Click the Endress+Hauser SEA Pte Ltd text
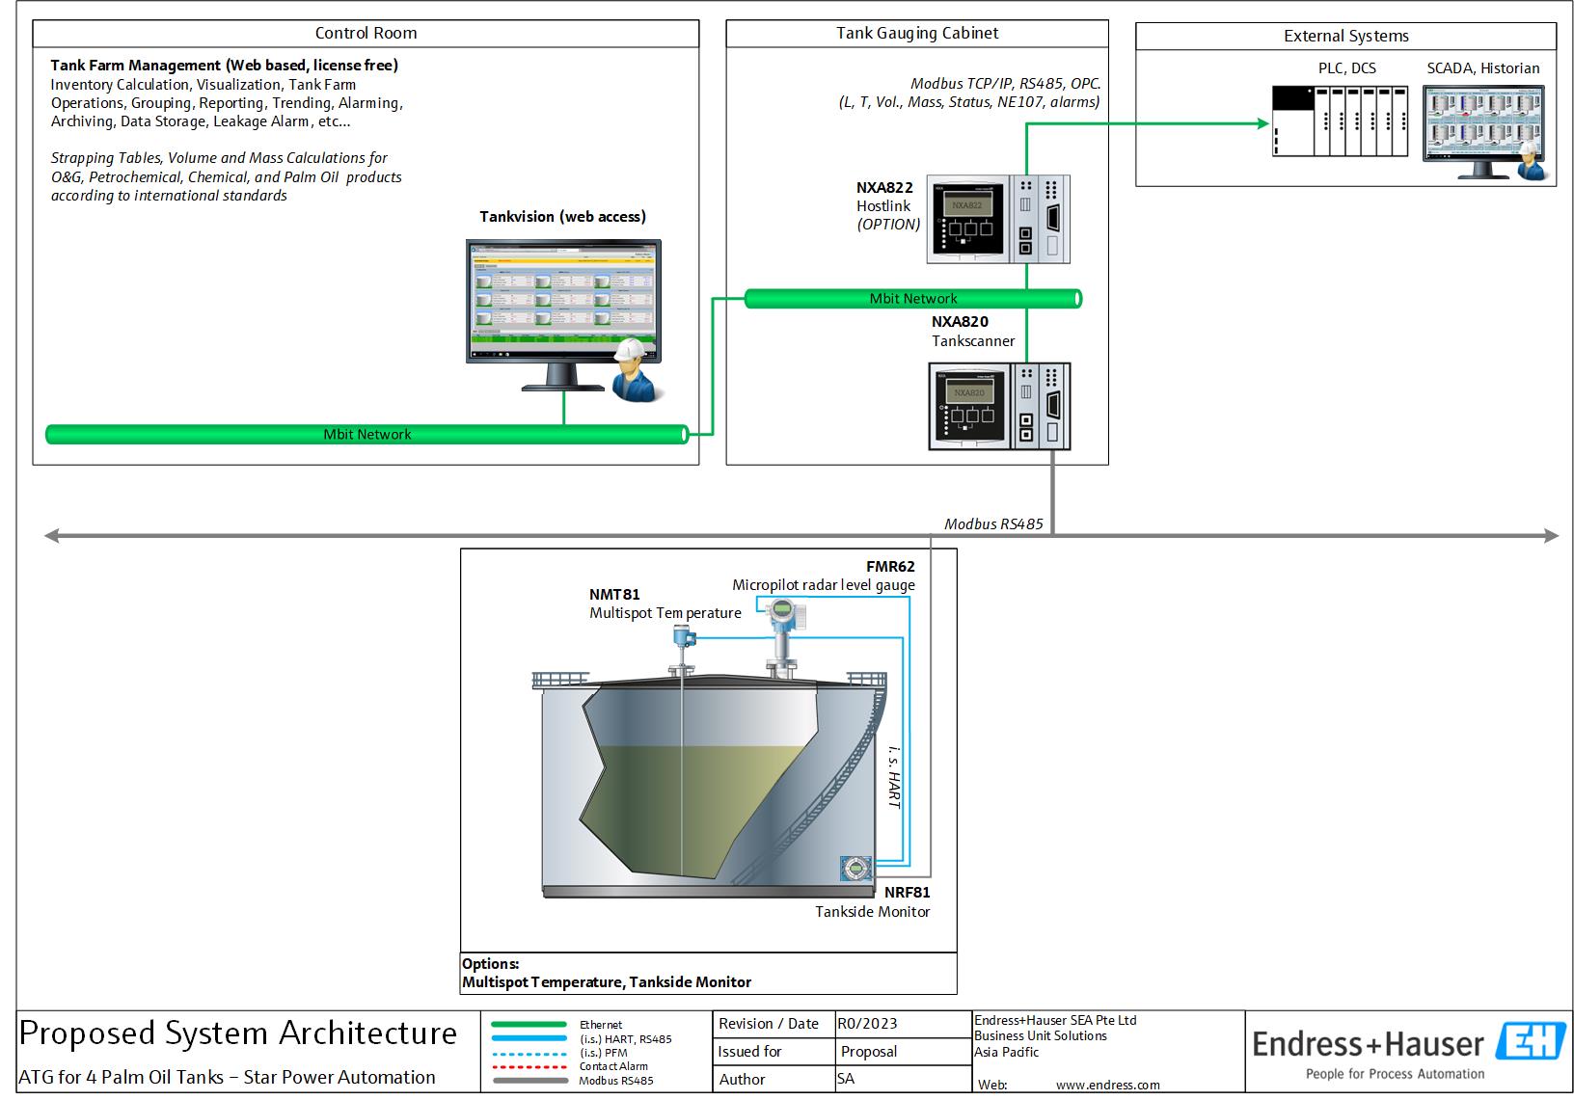This screenshot has height=1100, width=1574. 1055,1021
